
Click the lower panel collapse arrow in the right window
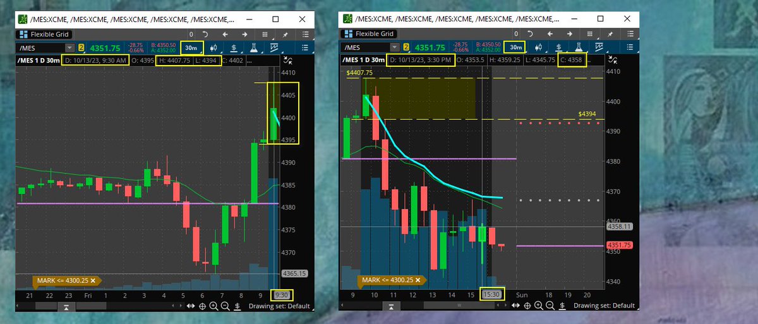(390, 306)
